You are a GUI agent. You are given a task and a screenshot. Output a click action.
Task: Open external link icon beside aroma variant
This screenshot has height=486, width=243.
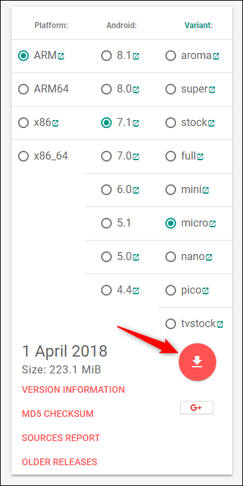click(x=216, y=56)
